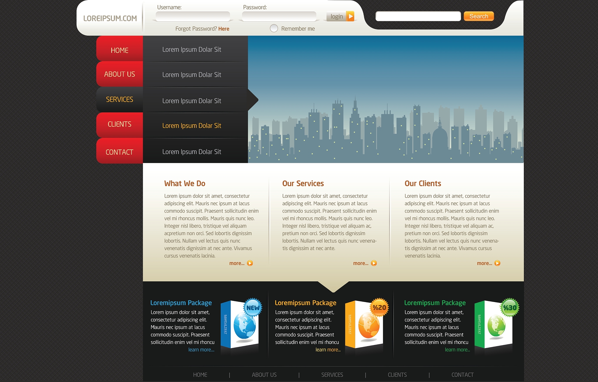This screenshot has height=382, width=598.
Task: Click arrow icon under Our Clients
Action: [497, 263]
